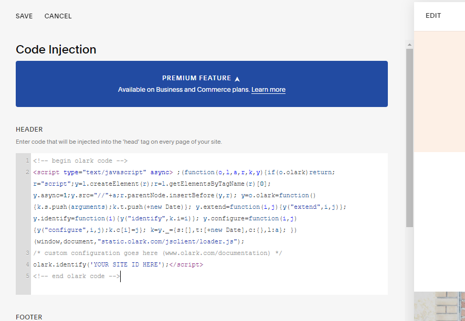Click the upward caret on the blue banner
Viewport: 465px width, 321px height.
coord(237,77)
